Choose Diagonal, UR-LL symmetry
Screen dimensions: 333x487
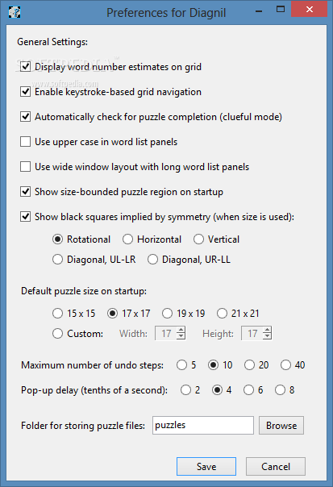[x=152, y=260]
